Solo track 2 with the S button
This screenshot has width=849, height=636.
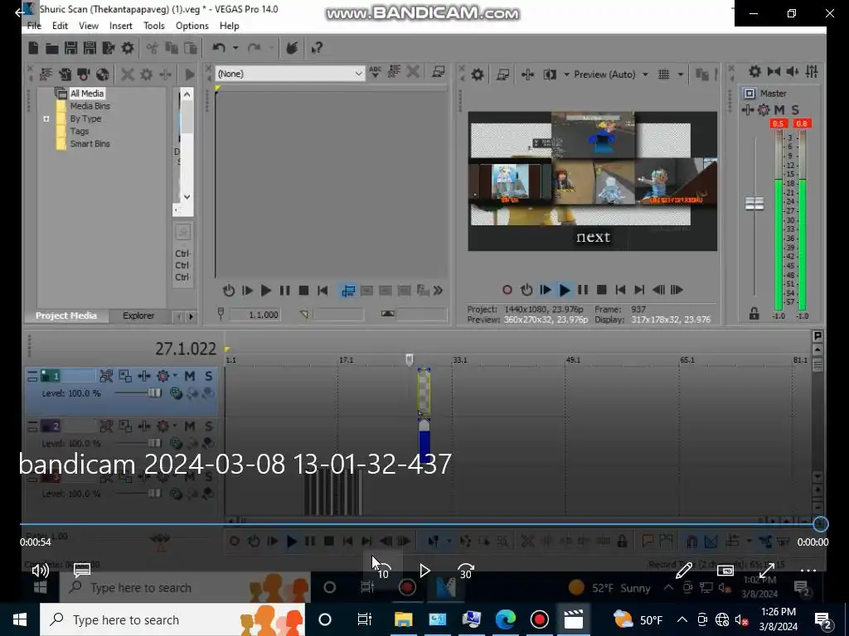208,426
